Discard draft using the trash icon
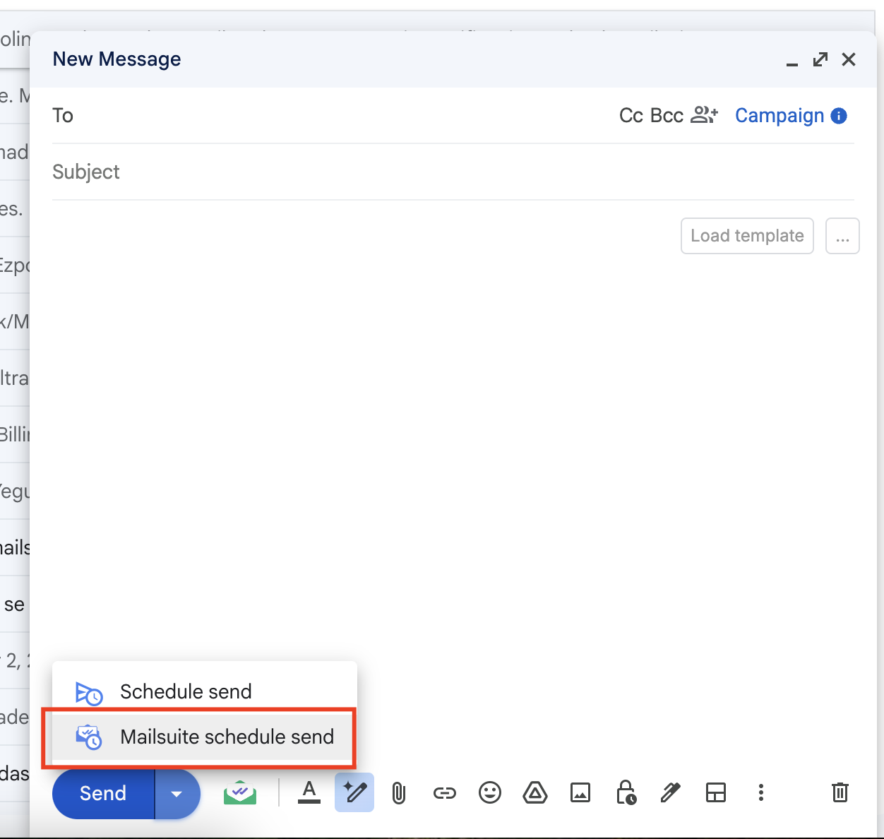Viewport: 884px width, 839px height. 840,792
